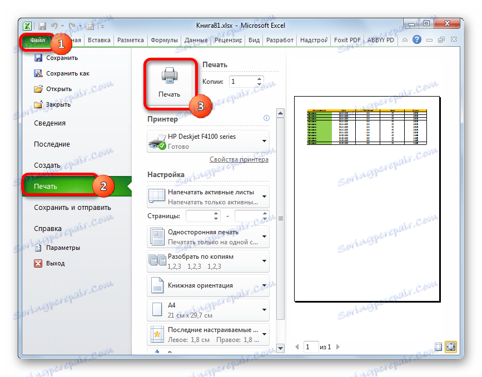Choose Открыть in backstage menu

tap(53, 89)
